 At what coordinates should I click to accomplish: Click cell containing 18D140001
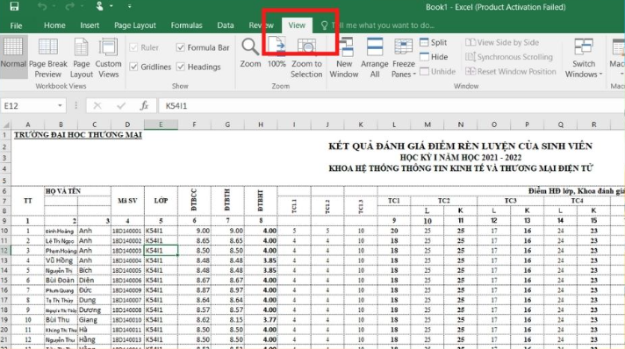tap(127, 231)
